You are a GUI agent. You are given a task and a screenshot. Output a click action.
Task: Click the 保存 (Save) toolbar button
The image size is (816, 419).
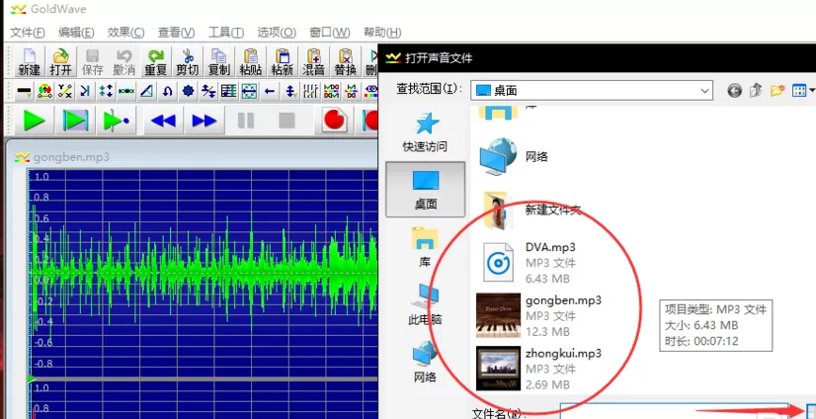(x=92, y=62)
